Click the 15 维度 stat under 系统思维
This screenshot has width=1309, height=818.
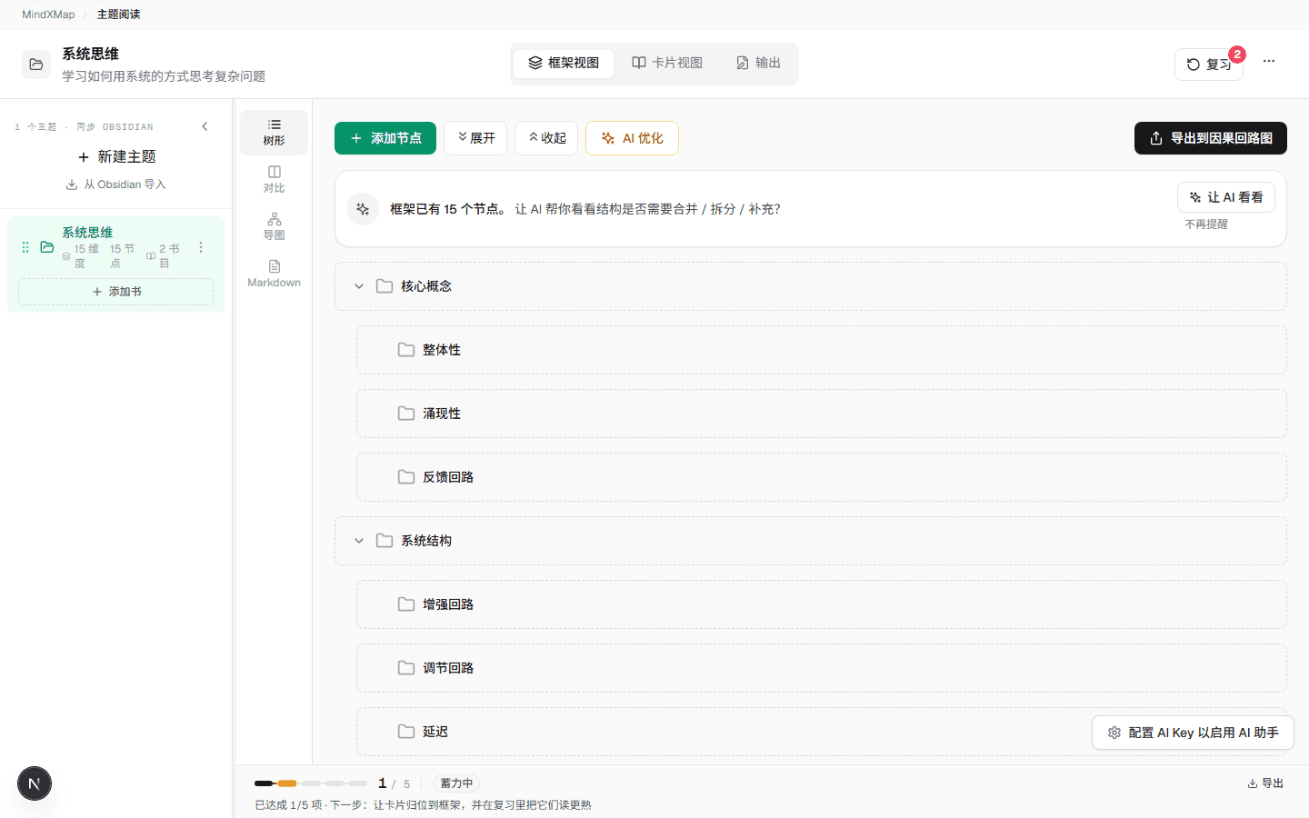(x=82, y=256)
